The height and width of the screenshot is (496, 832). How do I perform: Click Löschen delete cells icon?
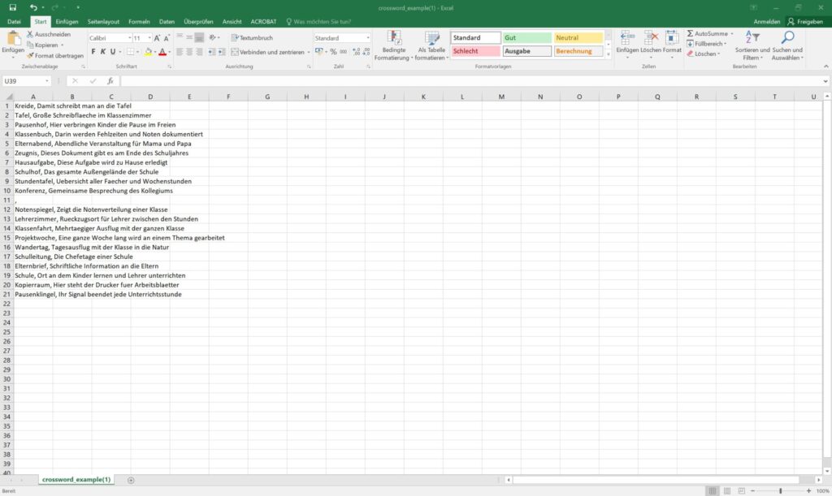651,37
